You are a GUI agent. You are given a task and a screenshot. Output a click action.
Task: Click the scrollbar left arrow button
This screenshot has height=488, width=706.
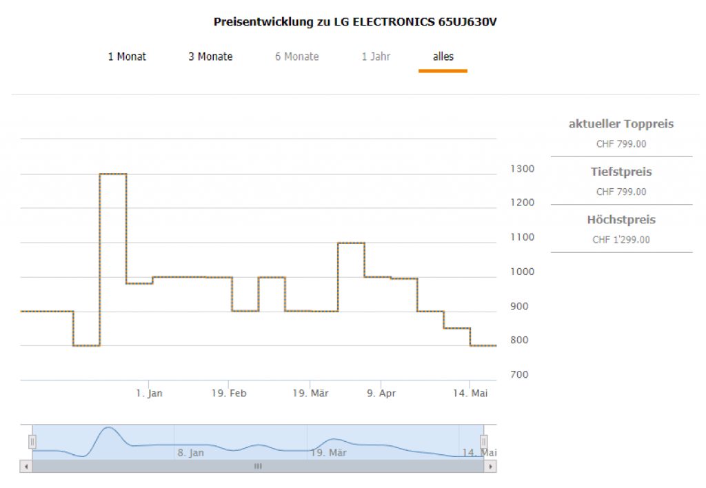[x=26, y=467]
